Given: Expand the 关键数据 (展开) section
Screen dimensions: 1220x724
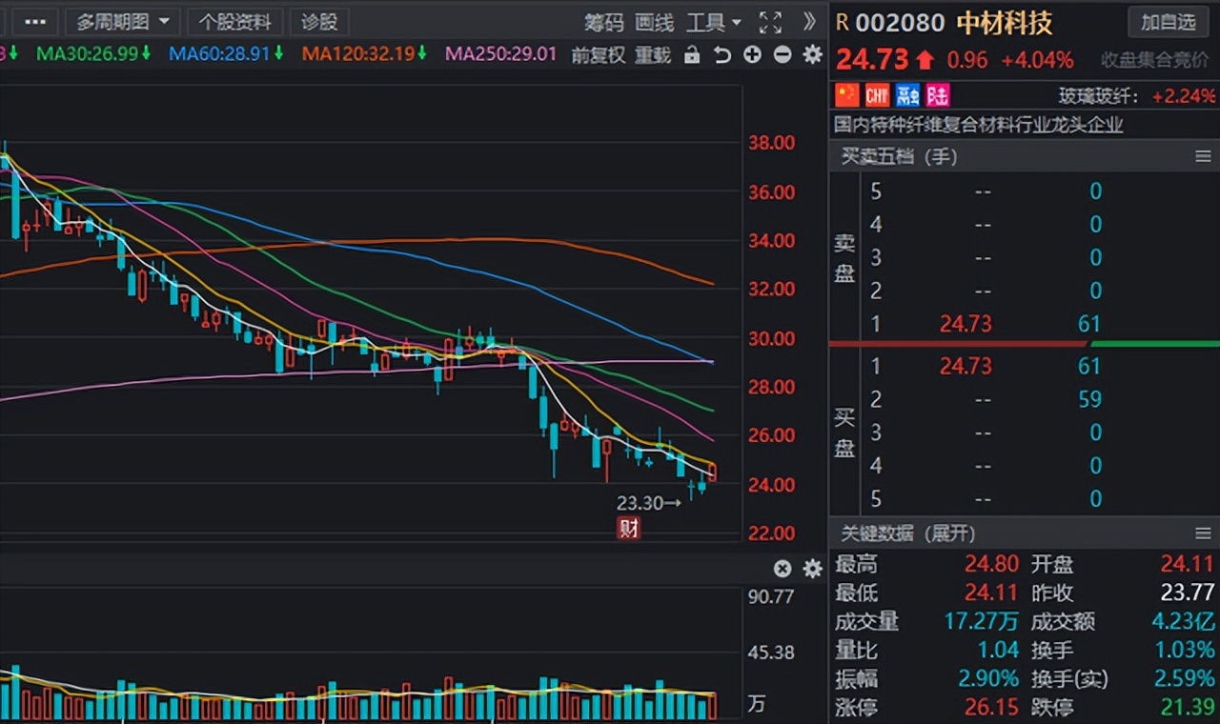Looking at the screenshot, I should tap(907, 533).
